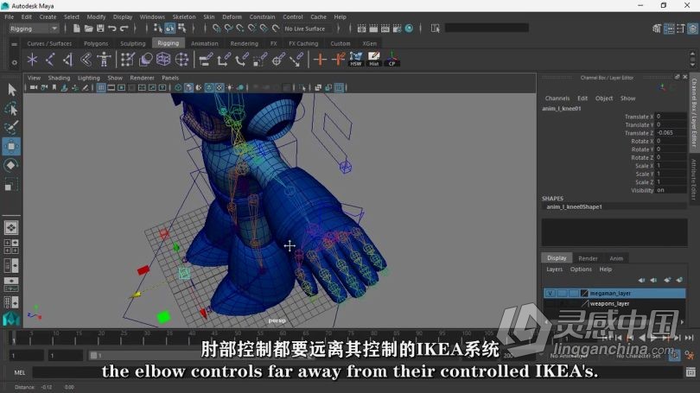This screenshot has height=393, width=700.
Task: Toggle the viewport grid display button
Action: click(x=101, y=87)
